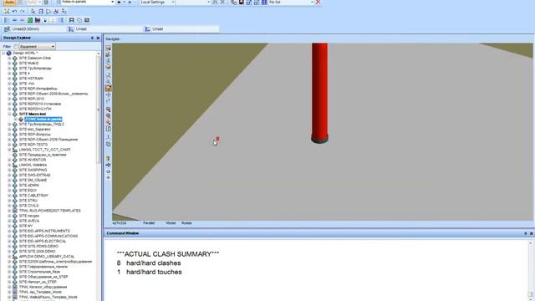Screen dimensions: 535x301
Task: Click the yellow marker icon in view side toolbar
Action: 108,158
